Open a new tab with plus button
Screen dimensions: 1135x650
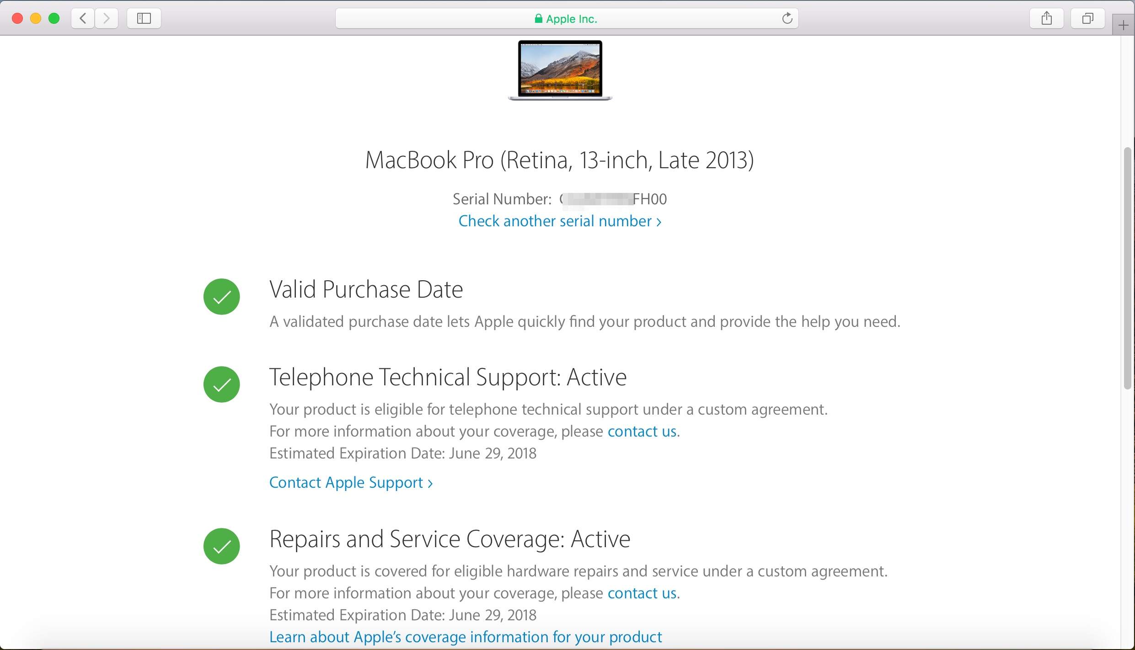(1123, 25)
